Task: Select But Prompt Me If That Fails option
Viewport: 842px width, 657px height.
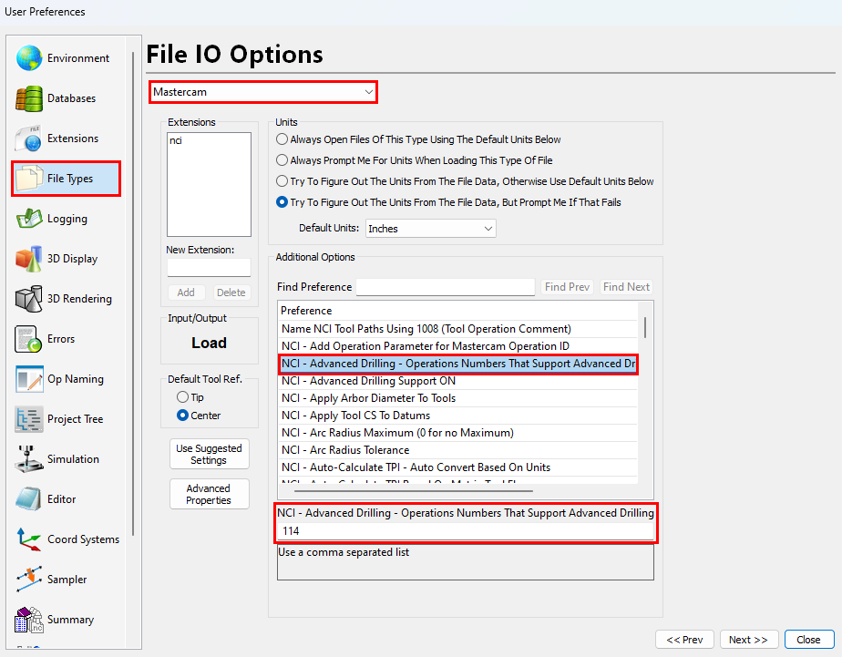Action: 282,202
